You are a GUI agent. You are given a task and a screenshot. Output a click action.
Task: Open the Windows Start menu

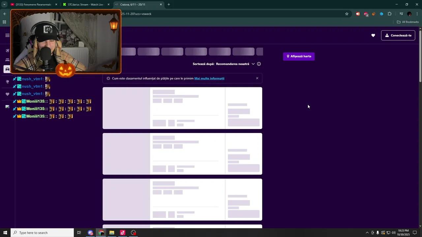click(5, 233)
